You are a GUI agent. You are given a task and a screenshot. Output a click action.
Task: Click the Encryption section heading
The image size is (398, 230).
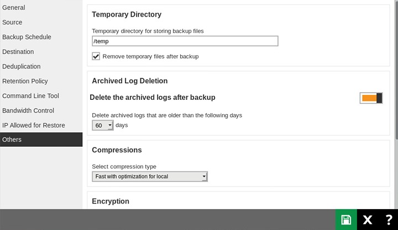click(111, 201)
